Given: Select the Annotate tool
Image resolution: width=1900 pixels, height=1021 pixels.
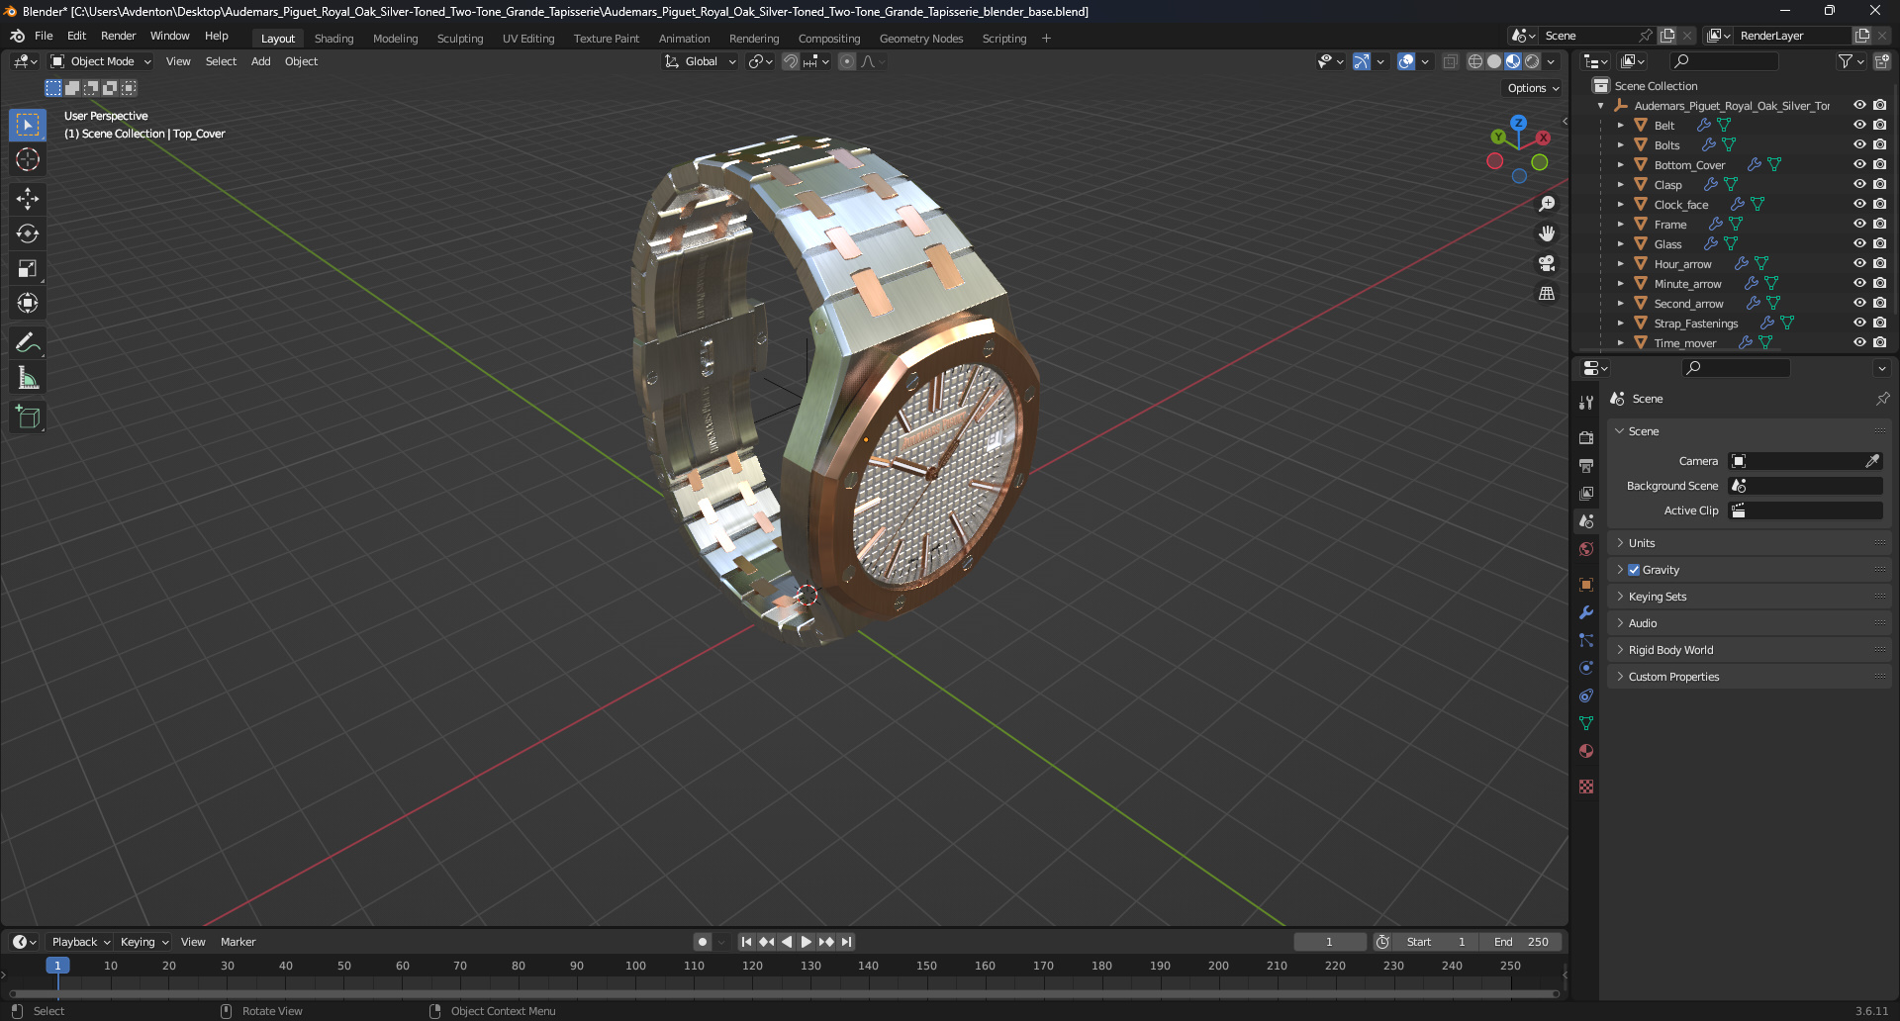Looking at the screenshot, I should pyautogui.click(x=28, y=342).
